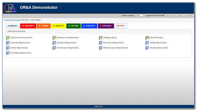Image resolution: width=197 pixels, height=111 pixels.
Task: Follow the Project & Audit Selection breadcrumb link
Action: 12,20
